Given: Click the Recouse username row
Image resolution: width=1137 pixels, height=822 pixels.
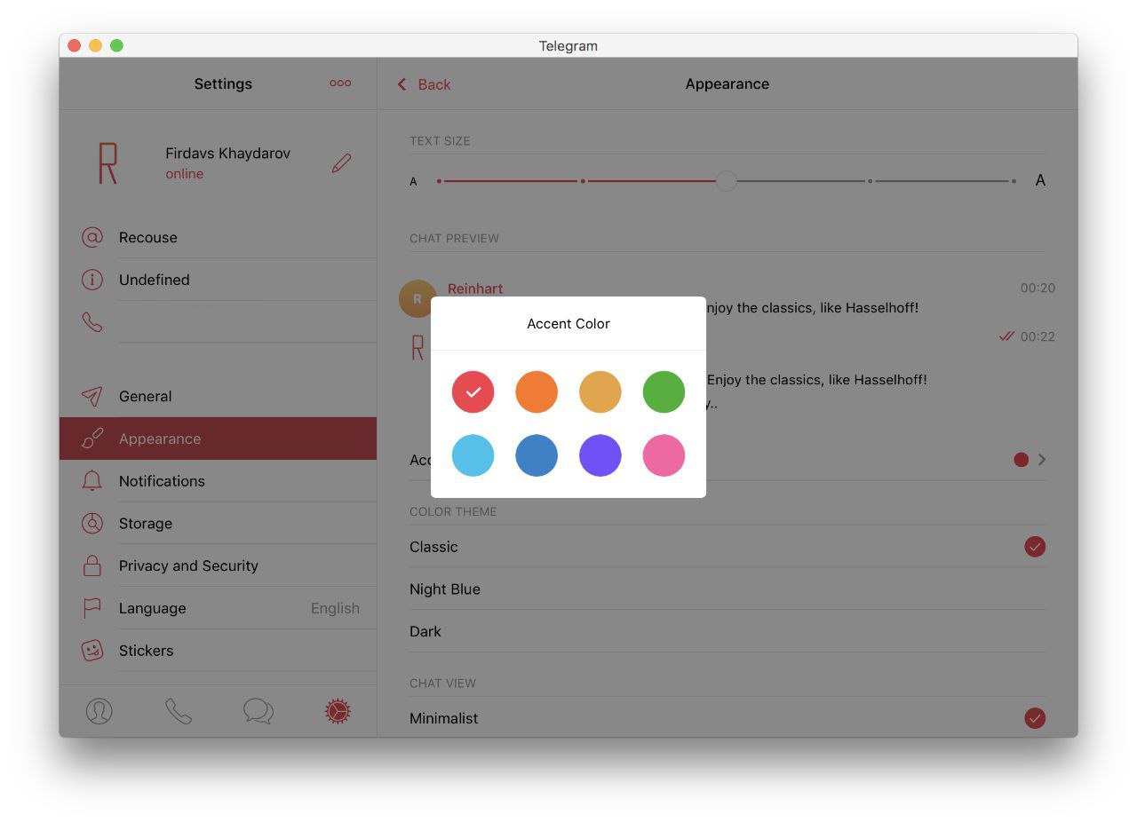Looking at the screenshot, I should click(x=218, y=237).
